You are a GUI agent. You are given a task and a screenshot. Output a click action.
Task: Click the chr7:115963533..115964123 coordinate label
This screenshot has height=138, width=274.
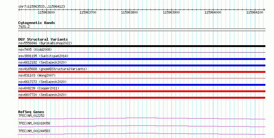[x=42, y=6]
